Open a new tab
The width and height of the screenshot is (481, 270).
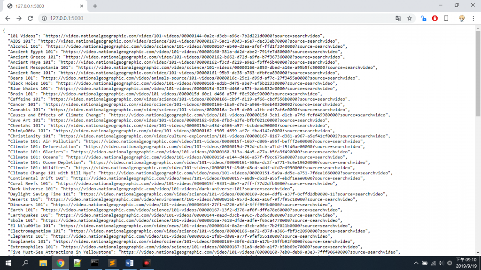click(x=95, y=6)
